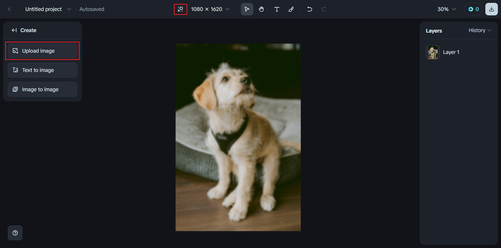Select the brush drawing tool
The height and width of the screenshot is (248, 501).
(x=291, y=9)
